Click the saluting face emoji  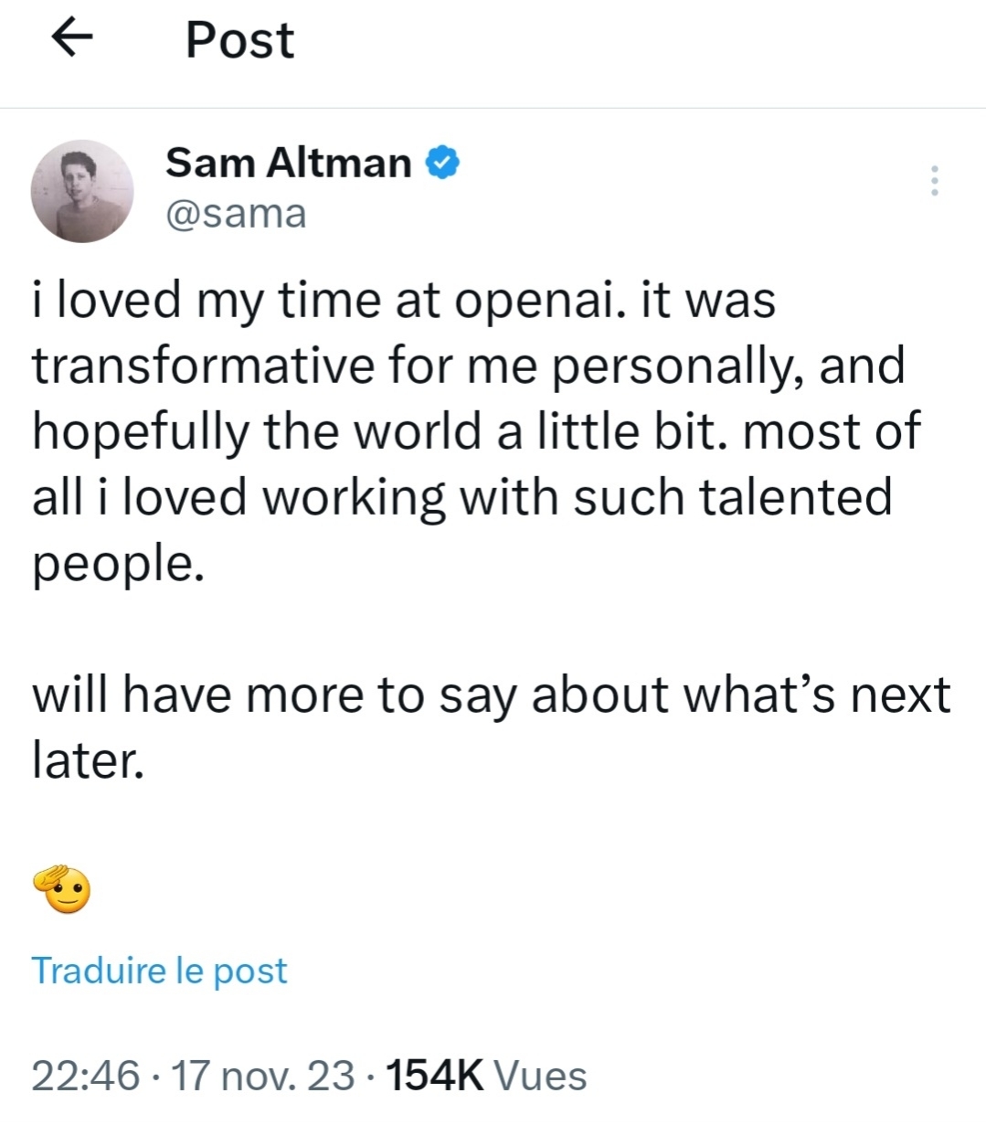point(62,888)
